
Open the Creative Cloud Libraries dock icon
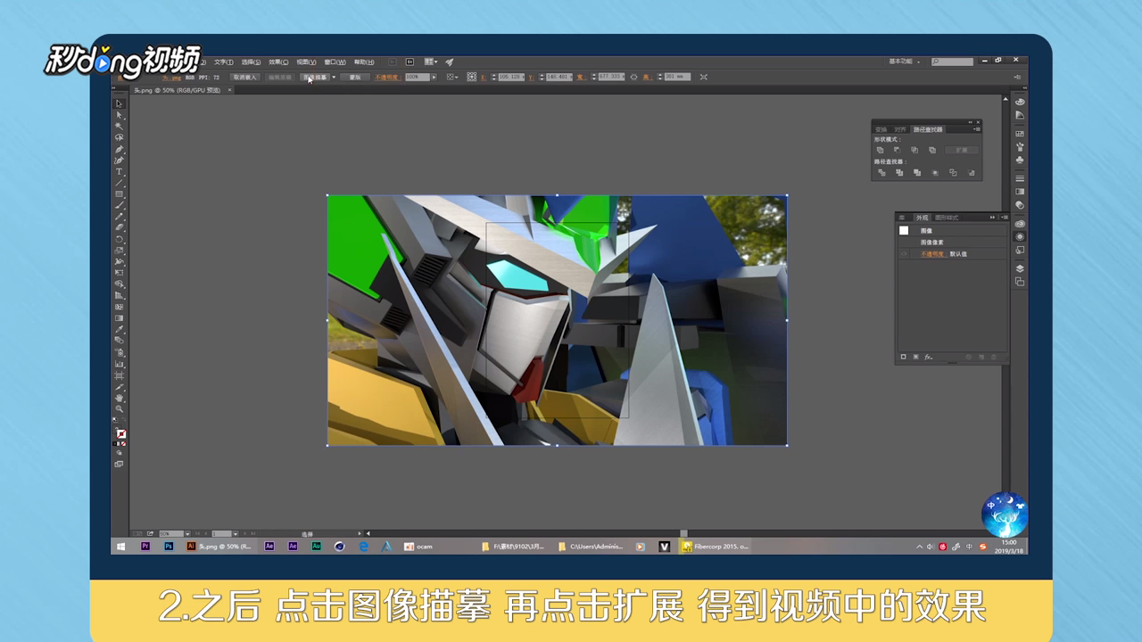[1020, 224]
